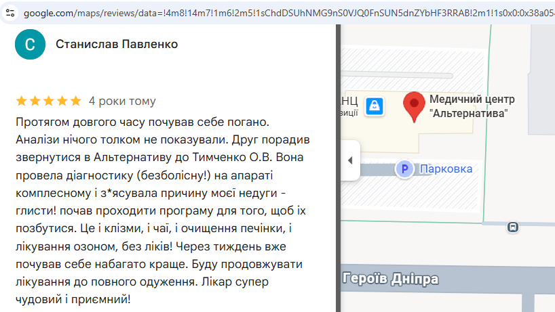
Task: Open the Медичний центр "Альтернатива" map label
Action: (472, 106)
